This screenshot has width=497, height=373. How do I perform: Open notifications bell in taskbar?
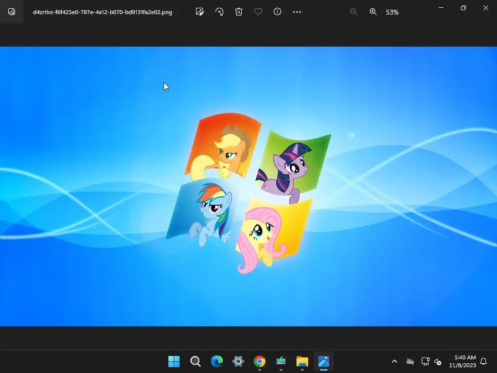tap(483, 361)
